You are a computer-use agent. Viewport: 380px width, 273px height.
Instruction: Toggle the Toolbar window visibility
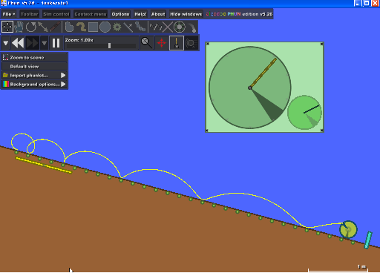pos(29,14)
